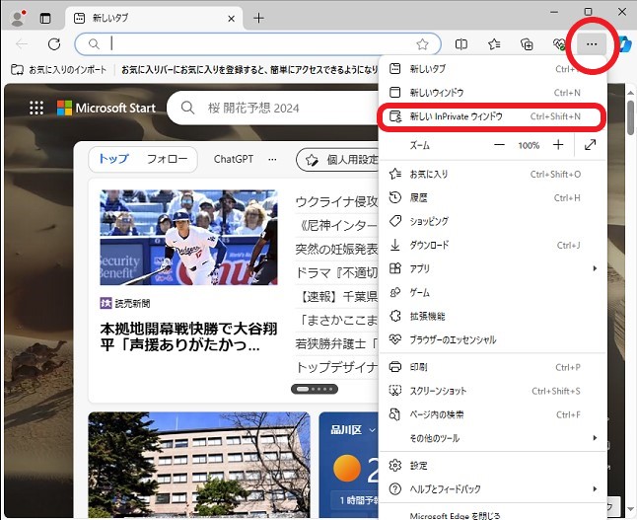This screenshot has width=637, height=520.
Task: Open ゲーム menu item
Action: pyautogui.click(x=492, y=292)
